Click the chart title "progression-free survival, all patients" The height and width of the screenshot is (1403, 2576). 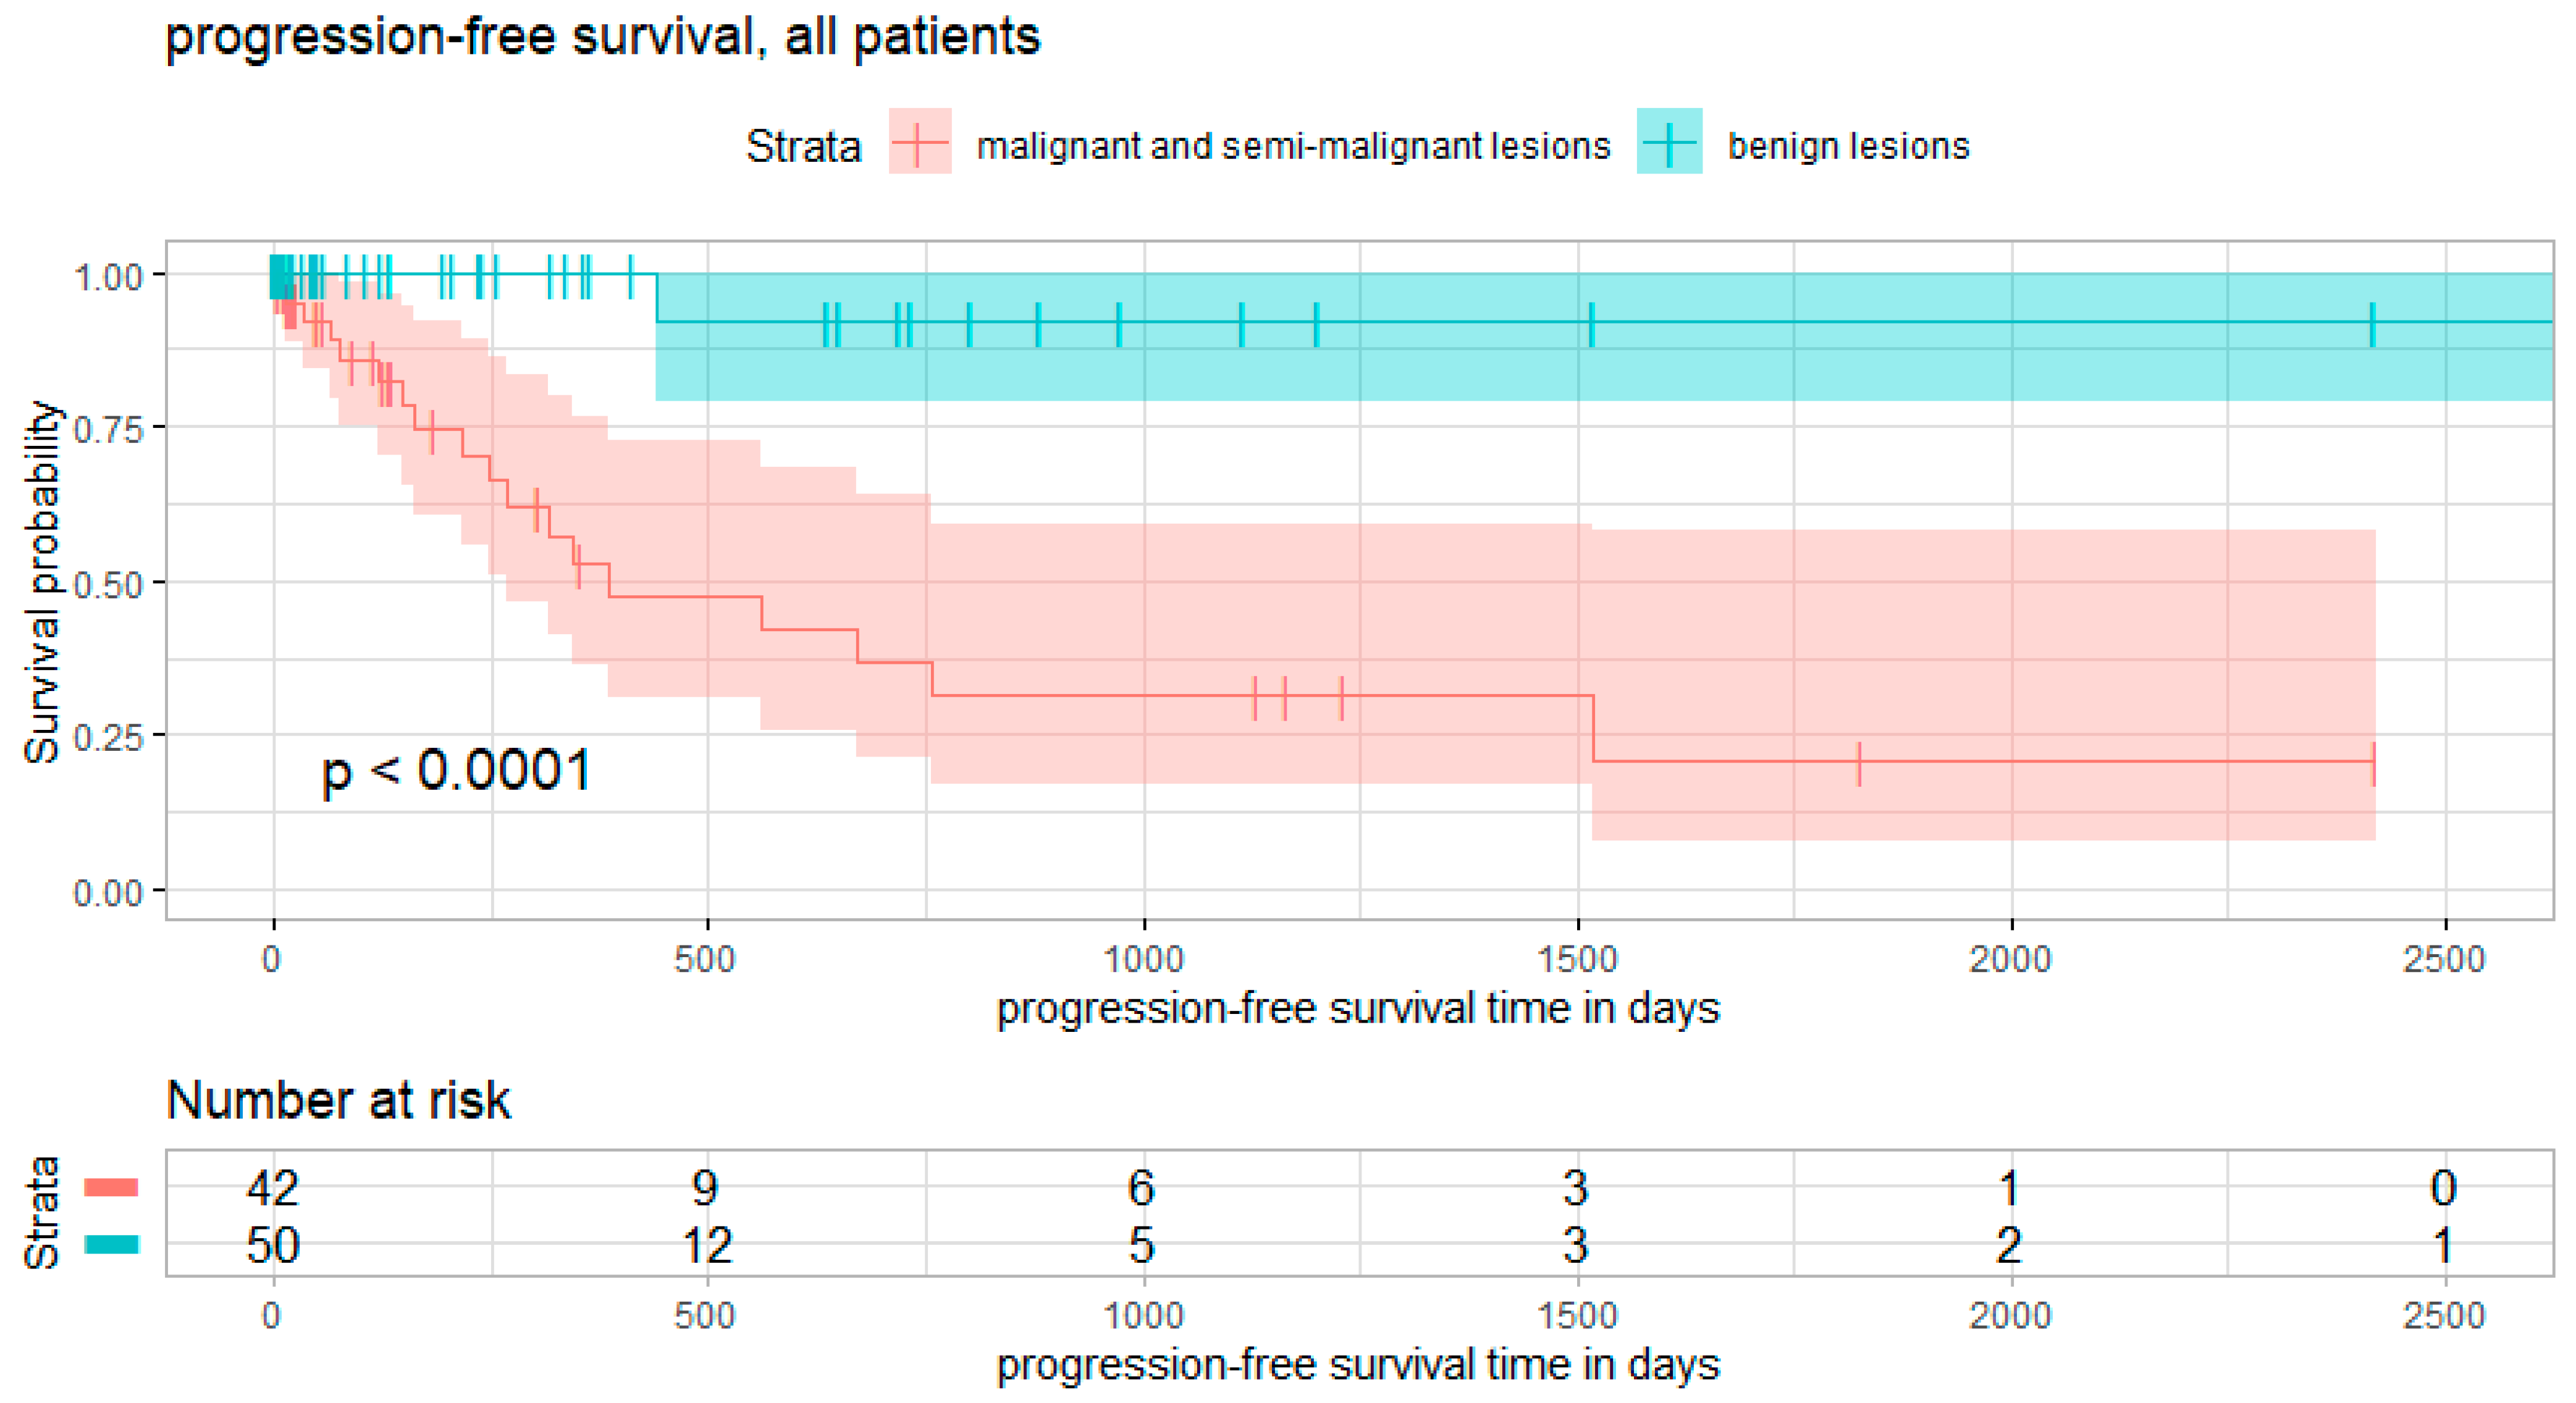pyautogui.click(x=602, y=38)
